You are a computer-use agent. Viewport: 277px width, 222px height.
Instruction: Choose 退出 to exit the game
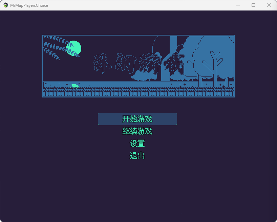click(x=137, y=156)
